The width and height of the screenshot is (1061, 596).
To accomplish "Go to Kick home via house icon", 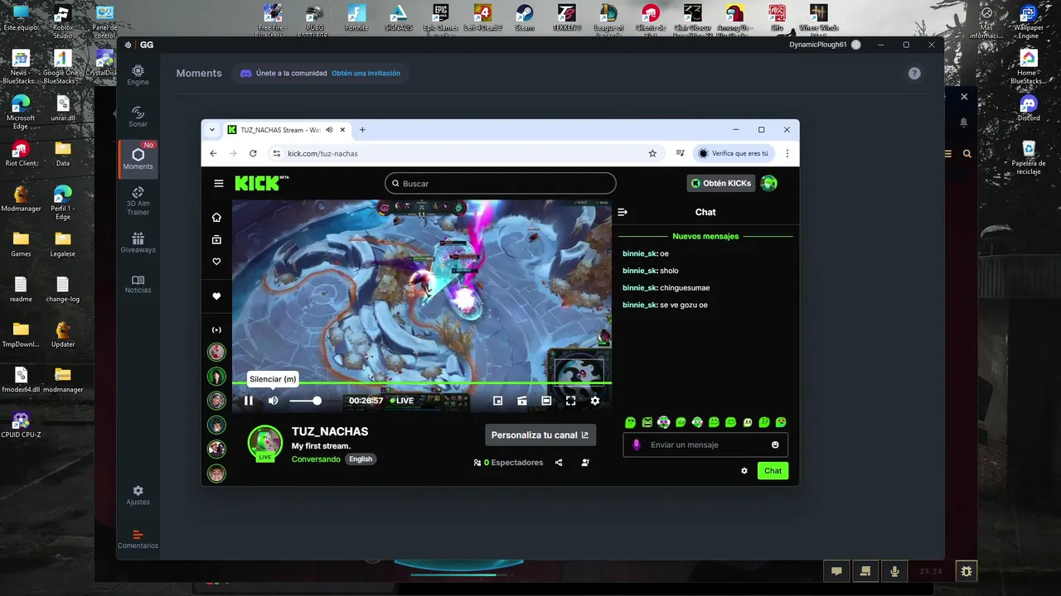I will tap(216, 218).
